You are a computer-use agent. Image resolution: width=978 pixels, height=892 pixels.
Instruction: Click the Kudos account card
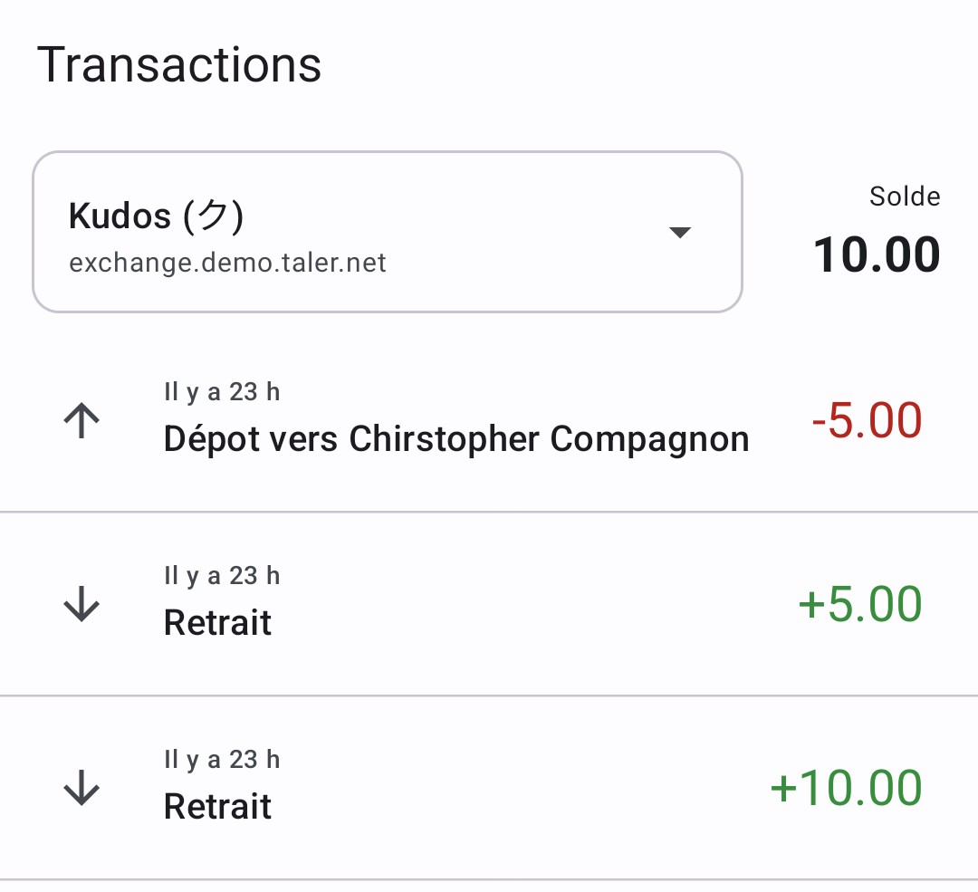[x=387, y=231]
